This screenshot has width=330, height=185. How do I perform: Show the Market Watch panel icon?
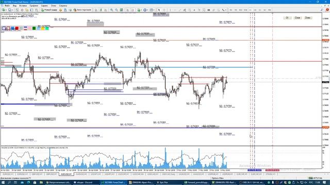(17, 10)
